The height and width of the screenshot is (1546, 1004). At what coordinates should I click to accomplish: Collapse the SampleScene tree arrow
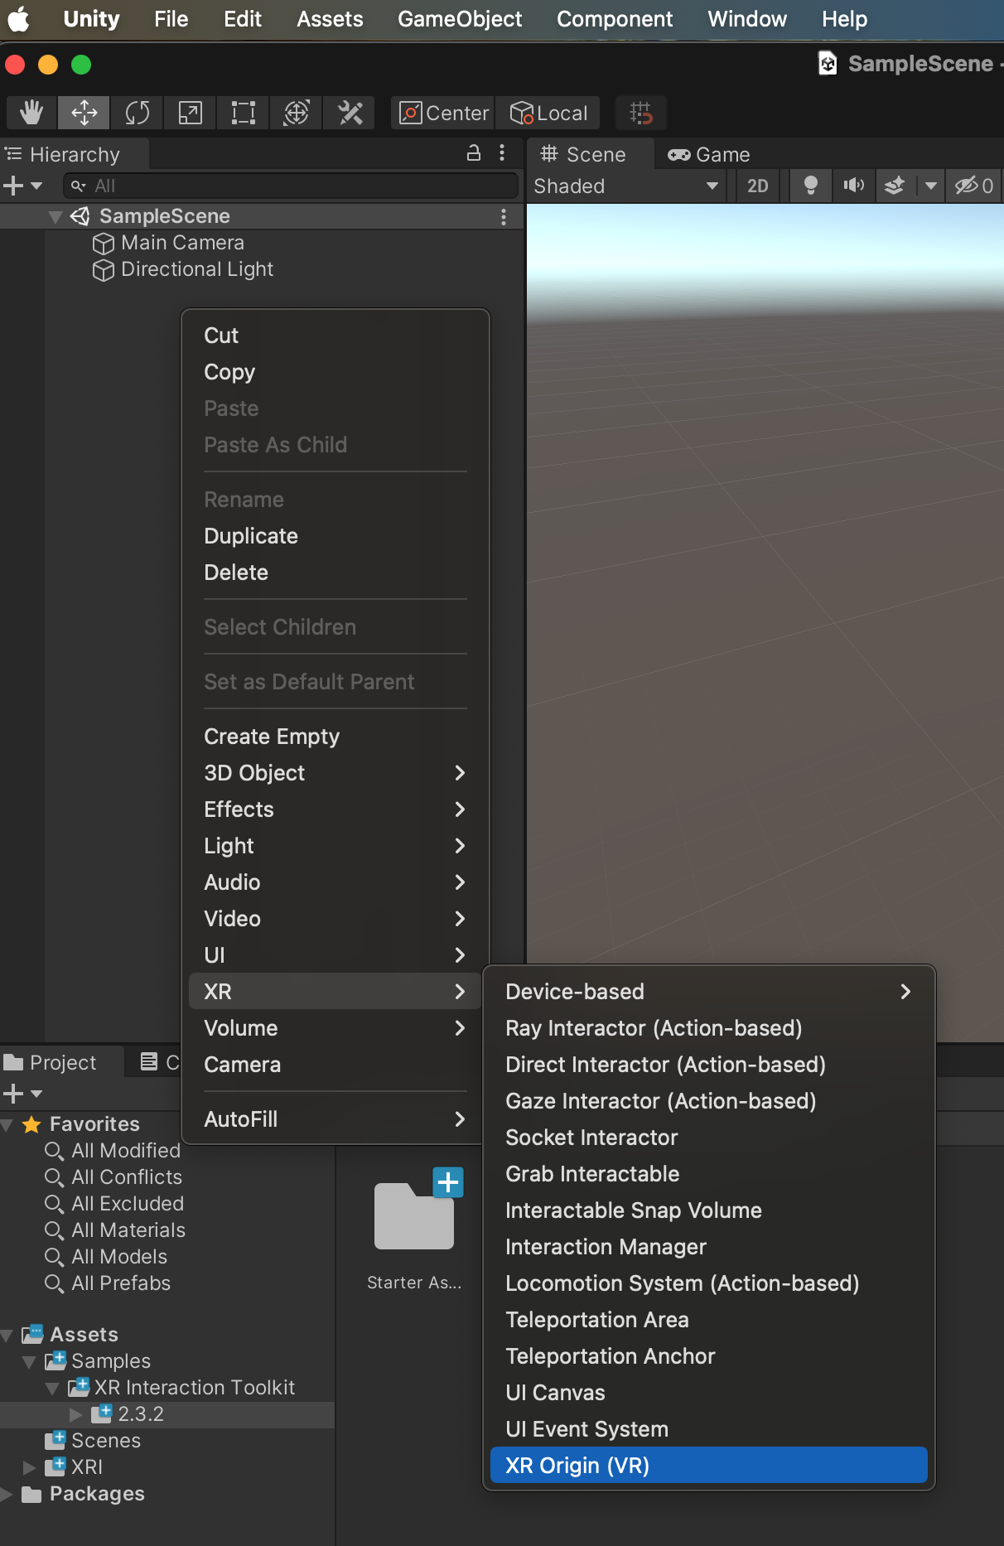56,216
